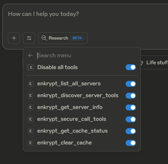This screenshot has height=164, width=168.
Task: Select enkrypt_list_all_servers menu entry text
Action: (x=69, y=84)
